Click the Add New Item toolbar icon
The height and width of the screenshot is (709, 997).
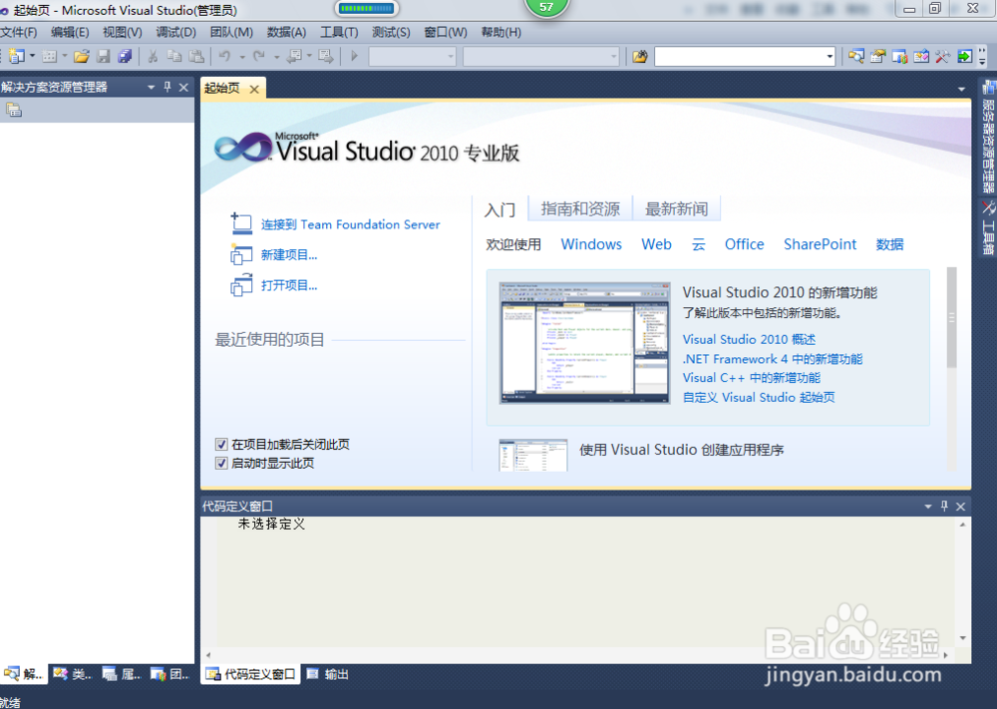(49, 57)
